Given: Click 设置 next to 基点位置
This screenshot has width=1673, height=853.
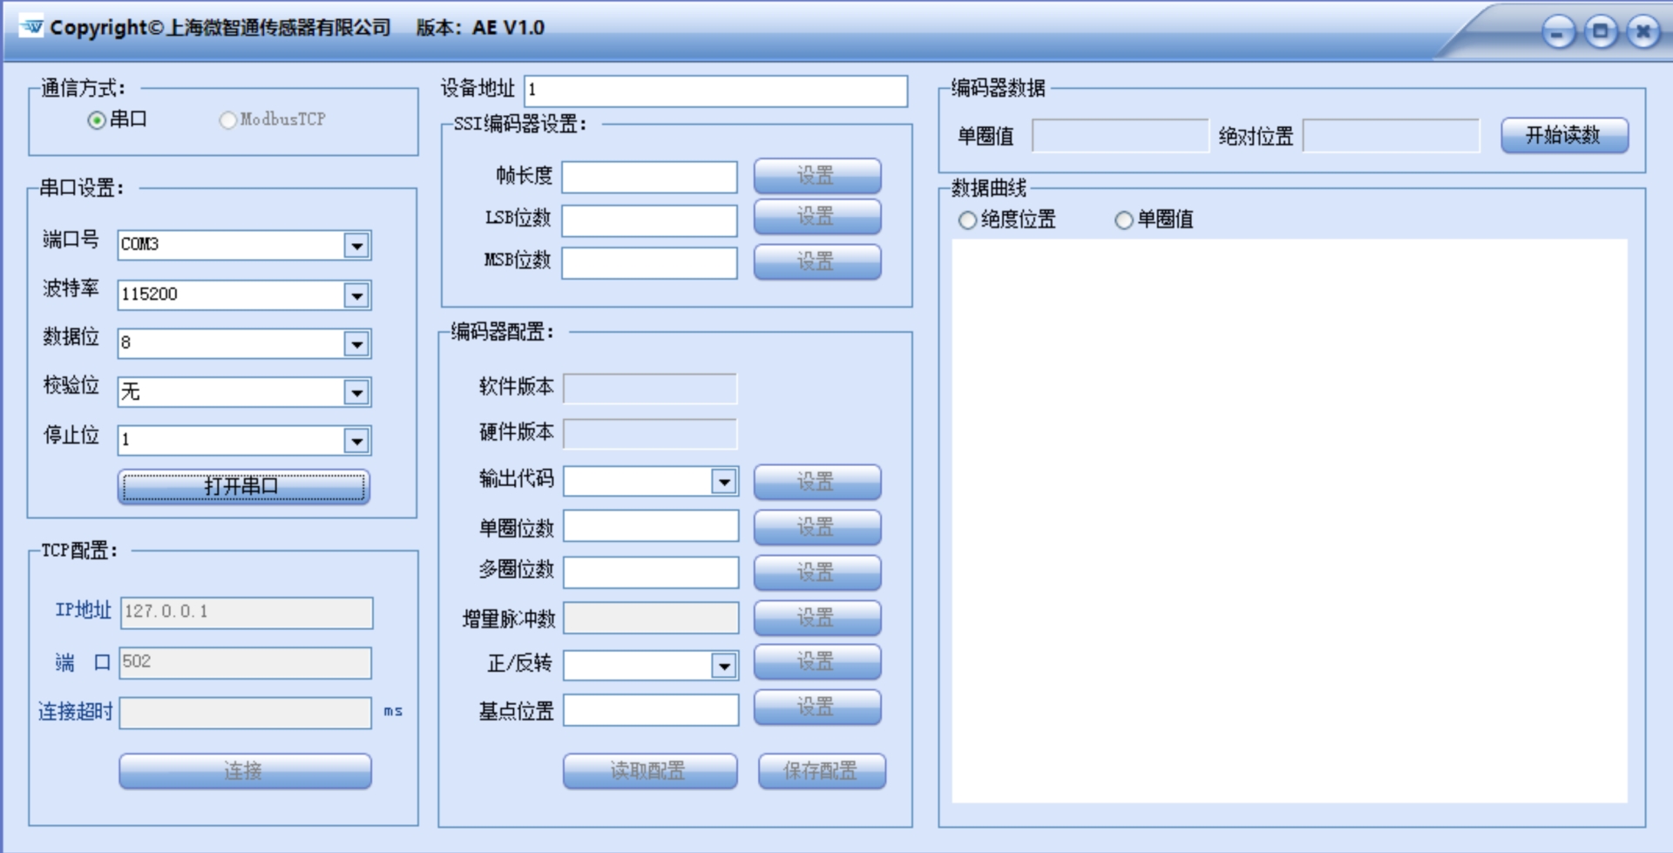Looking at the screenshot, I should pos(816,707).
